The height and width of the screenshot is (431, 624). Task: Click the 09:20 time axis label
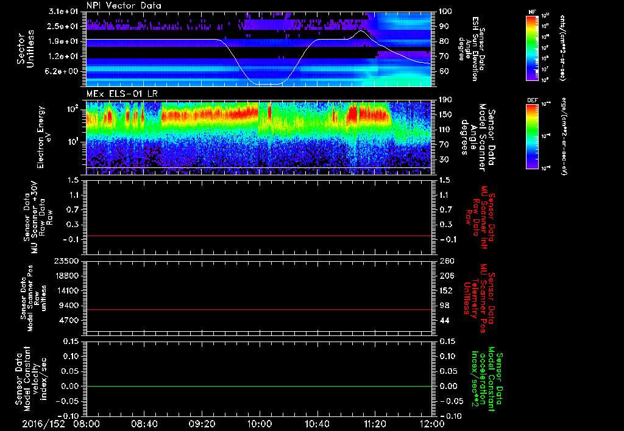pos(202,423)
